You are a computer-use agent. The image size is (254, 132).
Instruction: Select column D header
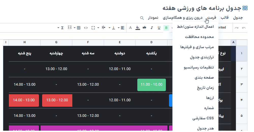click(151, 42)
